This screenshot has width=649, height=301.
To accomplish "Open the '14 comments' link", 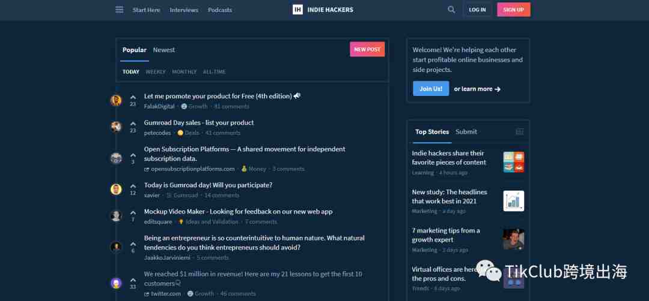I will 222,195.
